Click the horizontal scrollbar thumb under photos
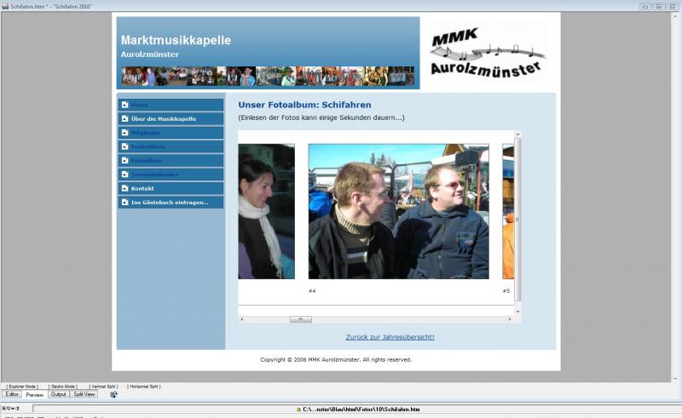Screen dimensions: 682x418 300,319
